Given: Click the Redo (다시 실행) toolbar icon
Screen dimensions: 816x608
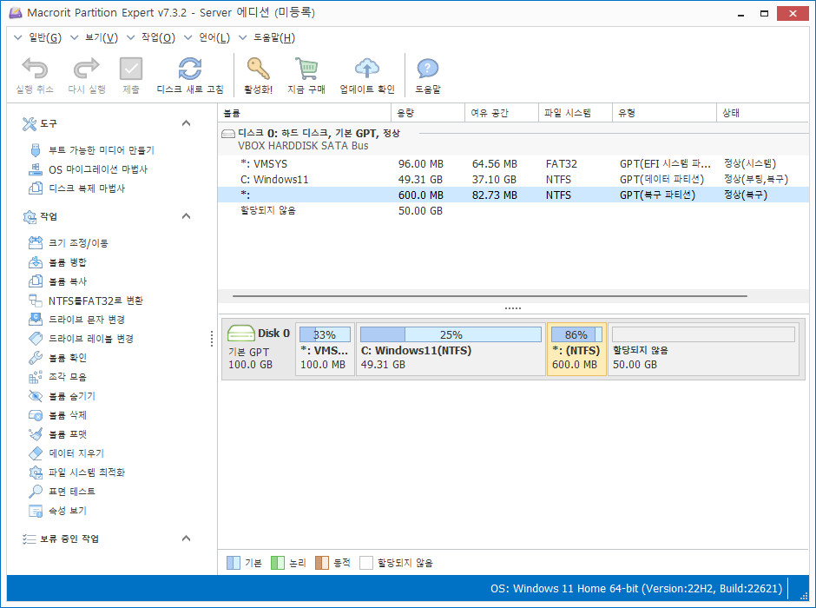Looking at the screenshot, I should click(87, 69).
